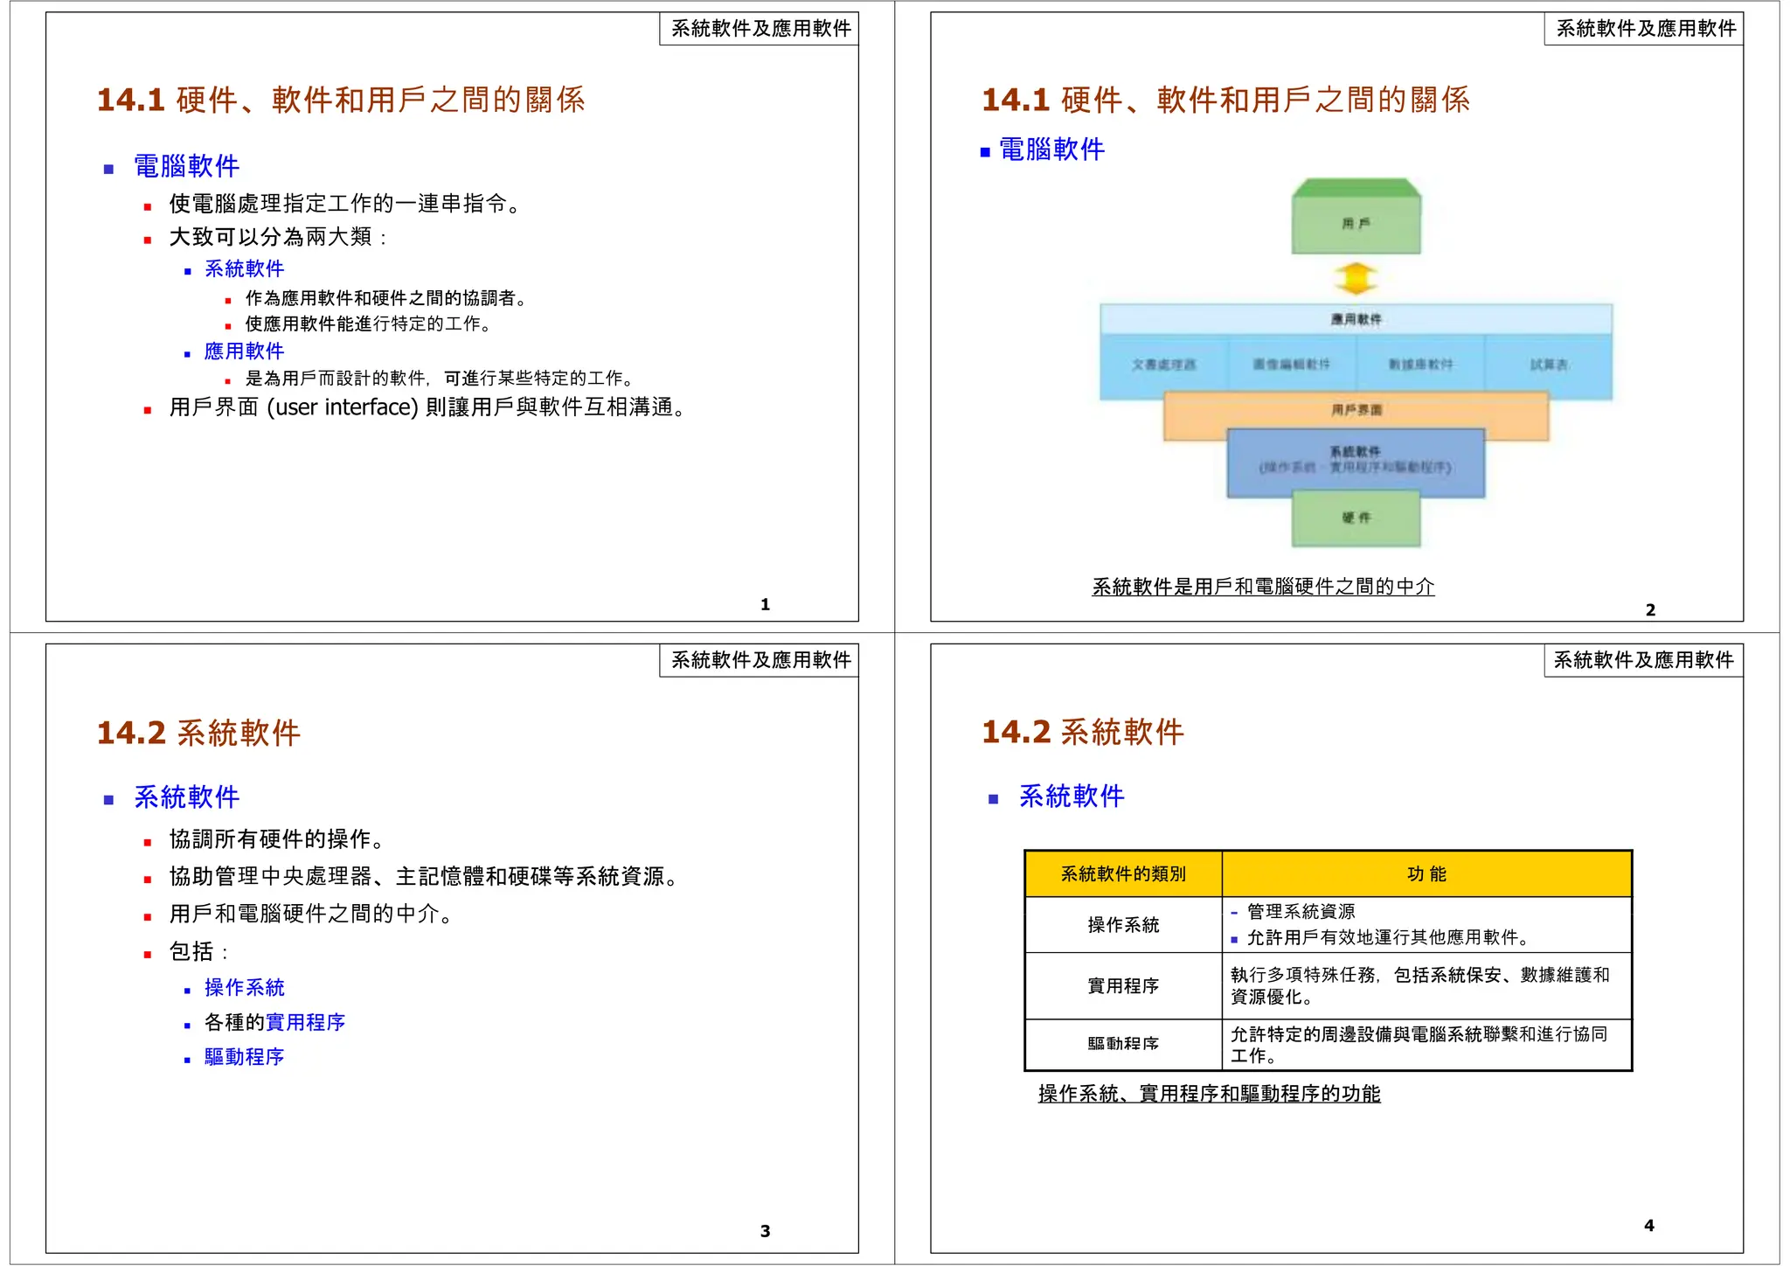Screen dimensions: 1790x1266
Task: Click the 驅動程序 table row cell
Action: tap(1123, 1044)
